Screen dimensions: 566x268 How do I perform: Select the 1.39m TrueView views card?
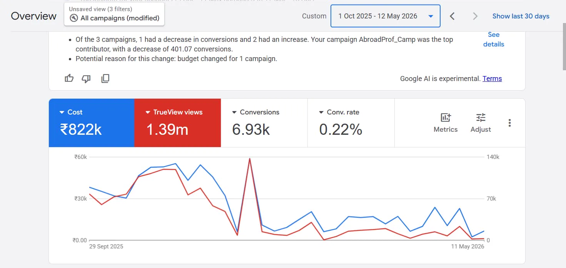(x=178, y=123)
